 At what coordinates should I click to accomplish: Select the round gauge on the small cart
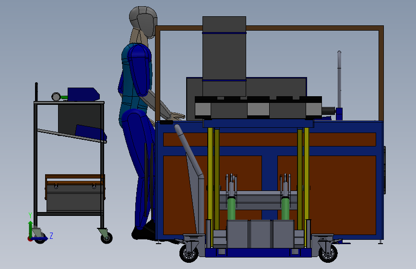(56, 97)
